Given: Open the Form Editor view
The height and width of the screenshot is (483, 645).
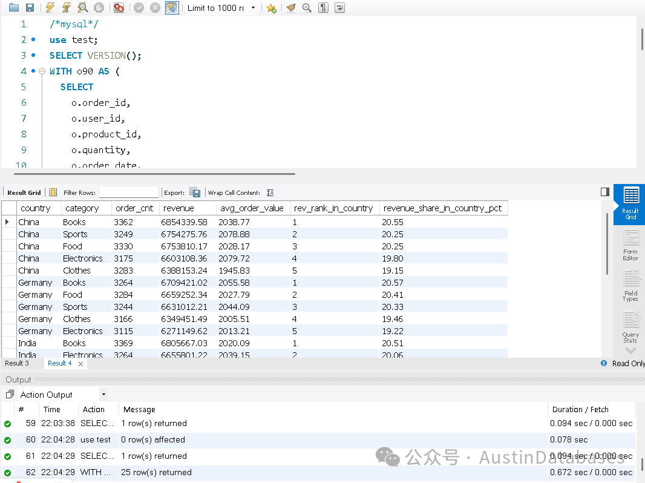Looking at the screenshot, I should click(x=630, y=246).
